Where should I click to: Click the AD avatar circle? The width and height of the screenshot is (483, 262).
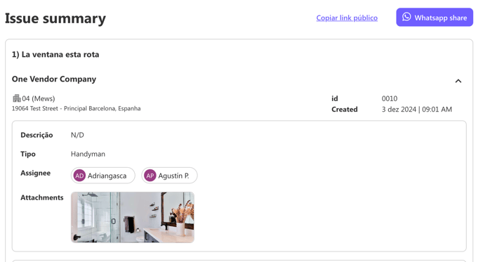click(x=79, y=176)
